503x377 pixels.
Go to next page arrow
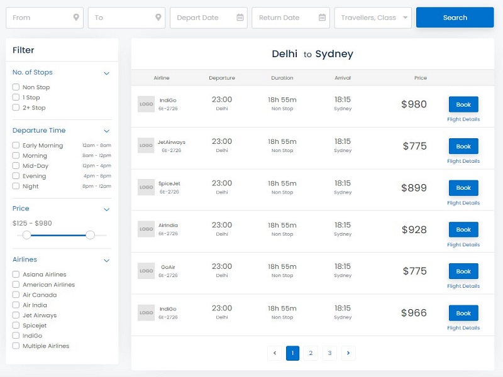pos(348,353)
